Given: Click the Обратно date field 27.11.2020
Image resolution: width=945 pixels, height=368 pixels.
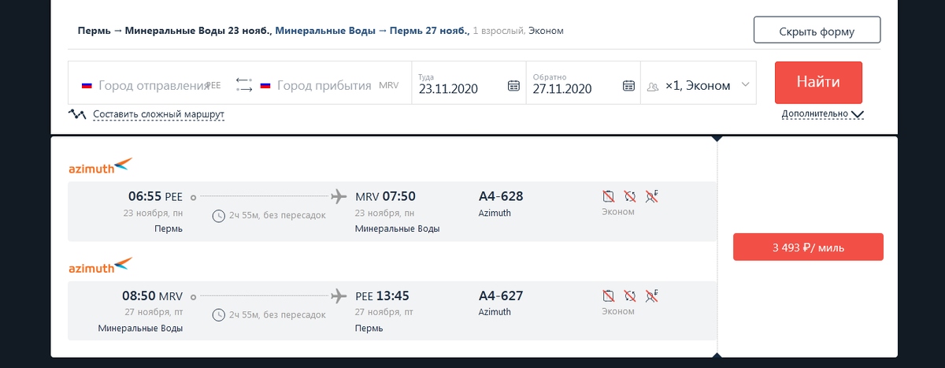Looking at the screenshot, I should [573, 87].
